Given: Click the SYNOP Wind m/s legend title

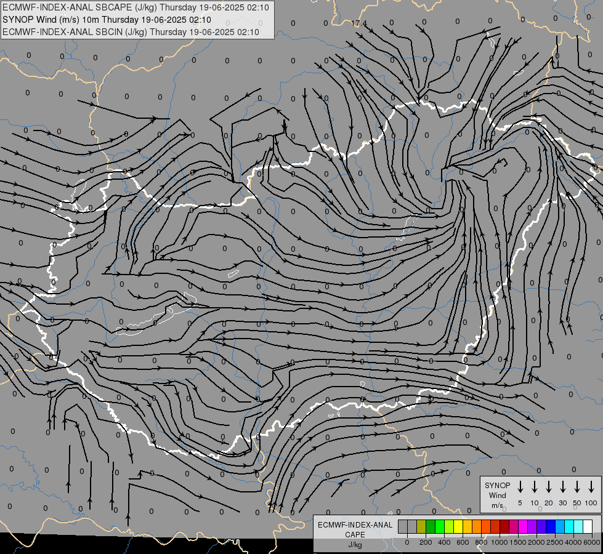Looking at the screenshot, I should (x=497, y=495).
